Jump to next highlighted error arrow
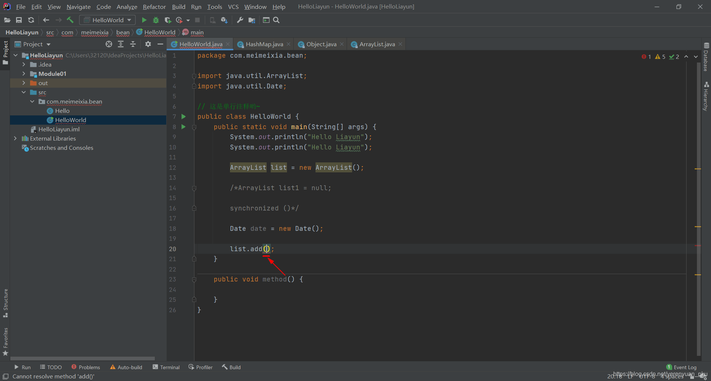This screenshot has width=711, height=381. 696,57
